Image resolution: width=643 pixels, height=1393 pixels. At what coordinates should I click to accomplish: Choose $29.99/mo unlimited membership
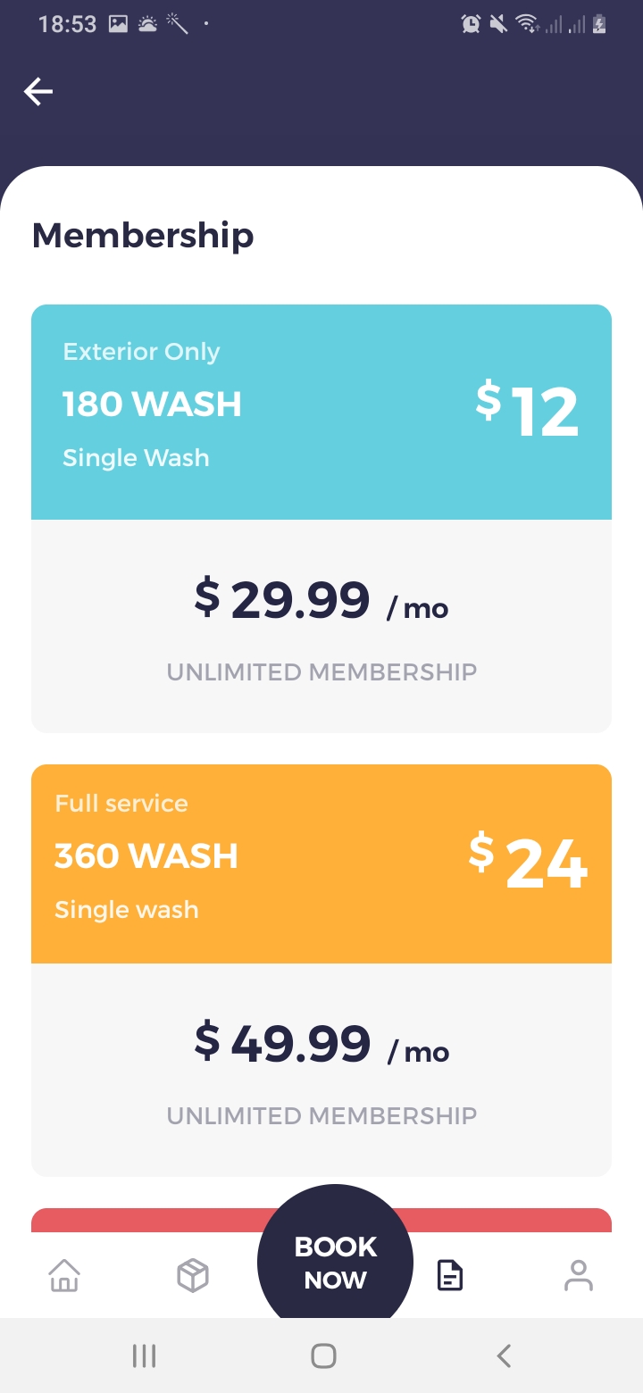pyautogui.click(x=321, y=625)
